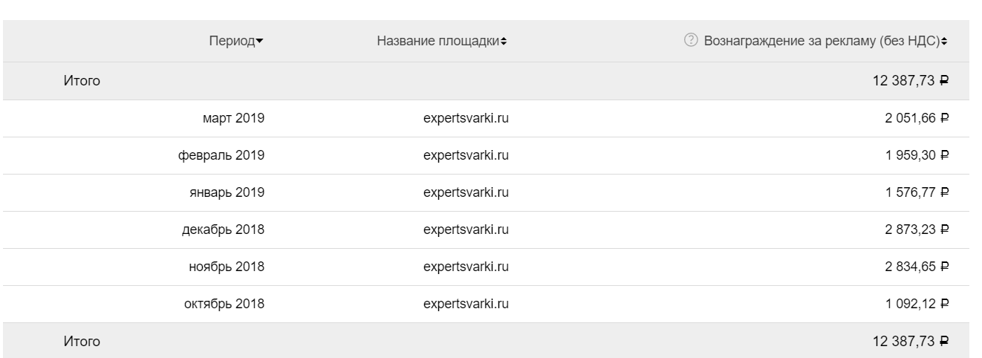This screenshot has width=982, height=358.
Task: Toggle sort arrows beside Вознаграждение за рекламу
Action: 944,42
